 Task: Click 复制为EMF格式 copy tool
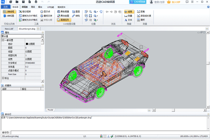pos(28,16)
